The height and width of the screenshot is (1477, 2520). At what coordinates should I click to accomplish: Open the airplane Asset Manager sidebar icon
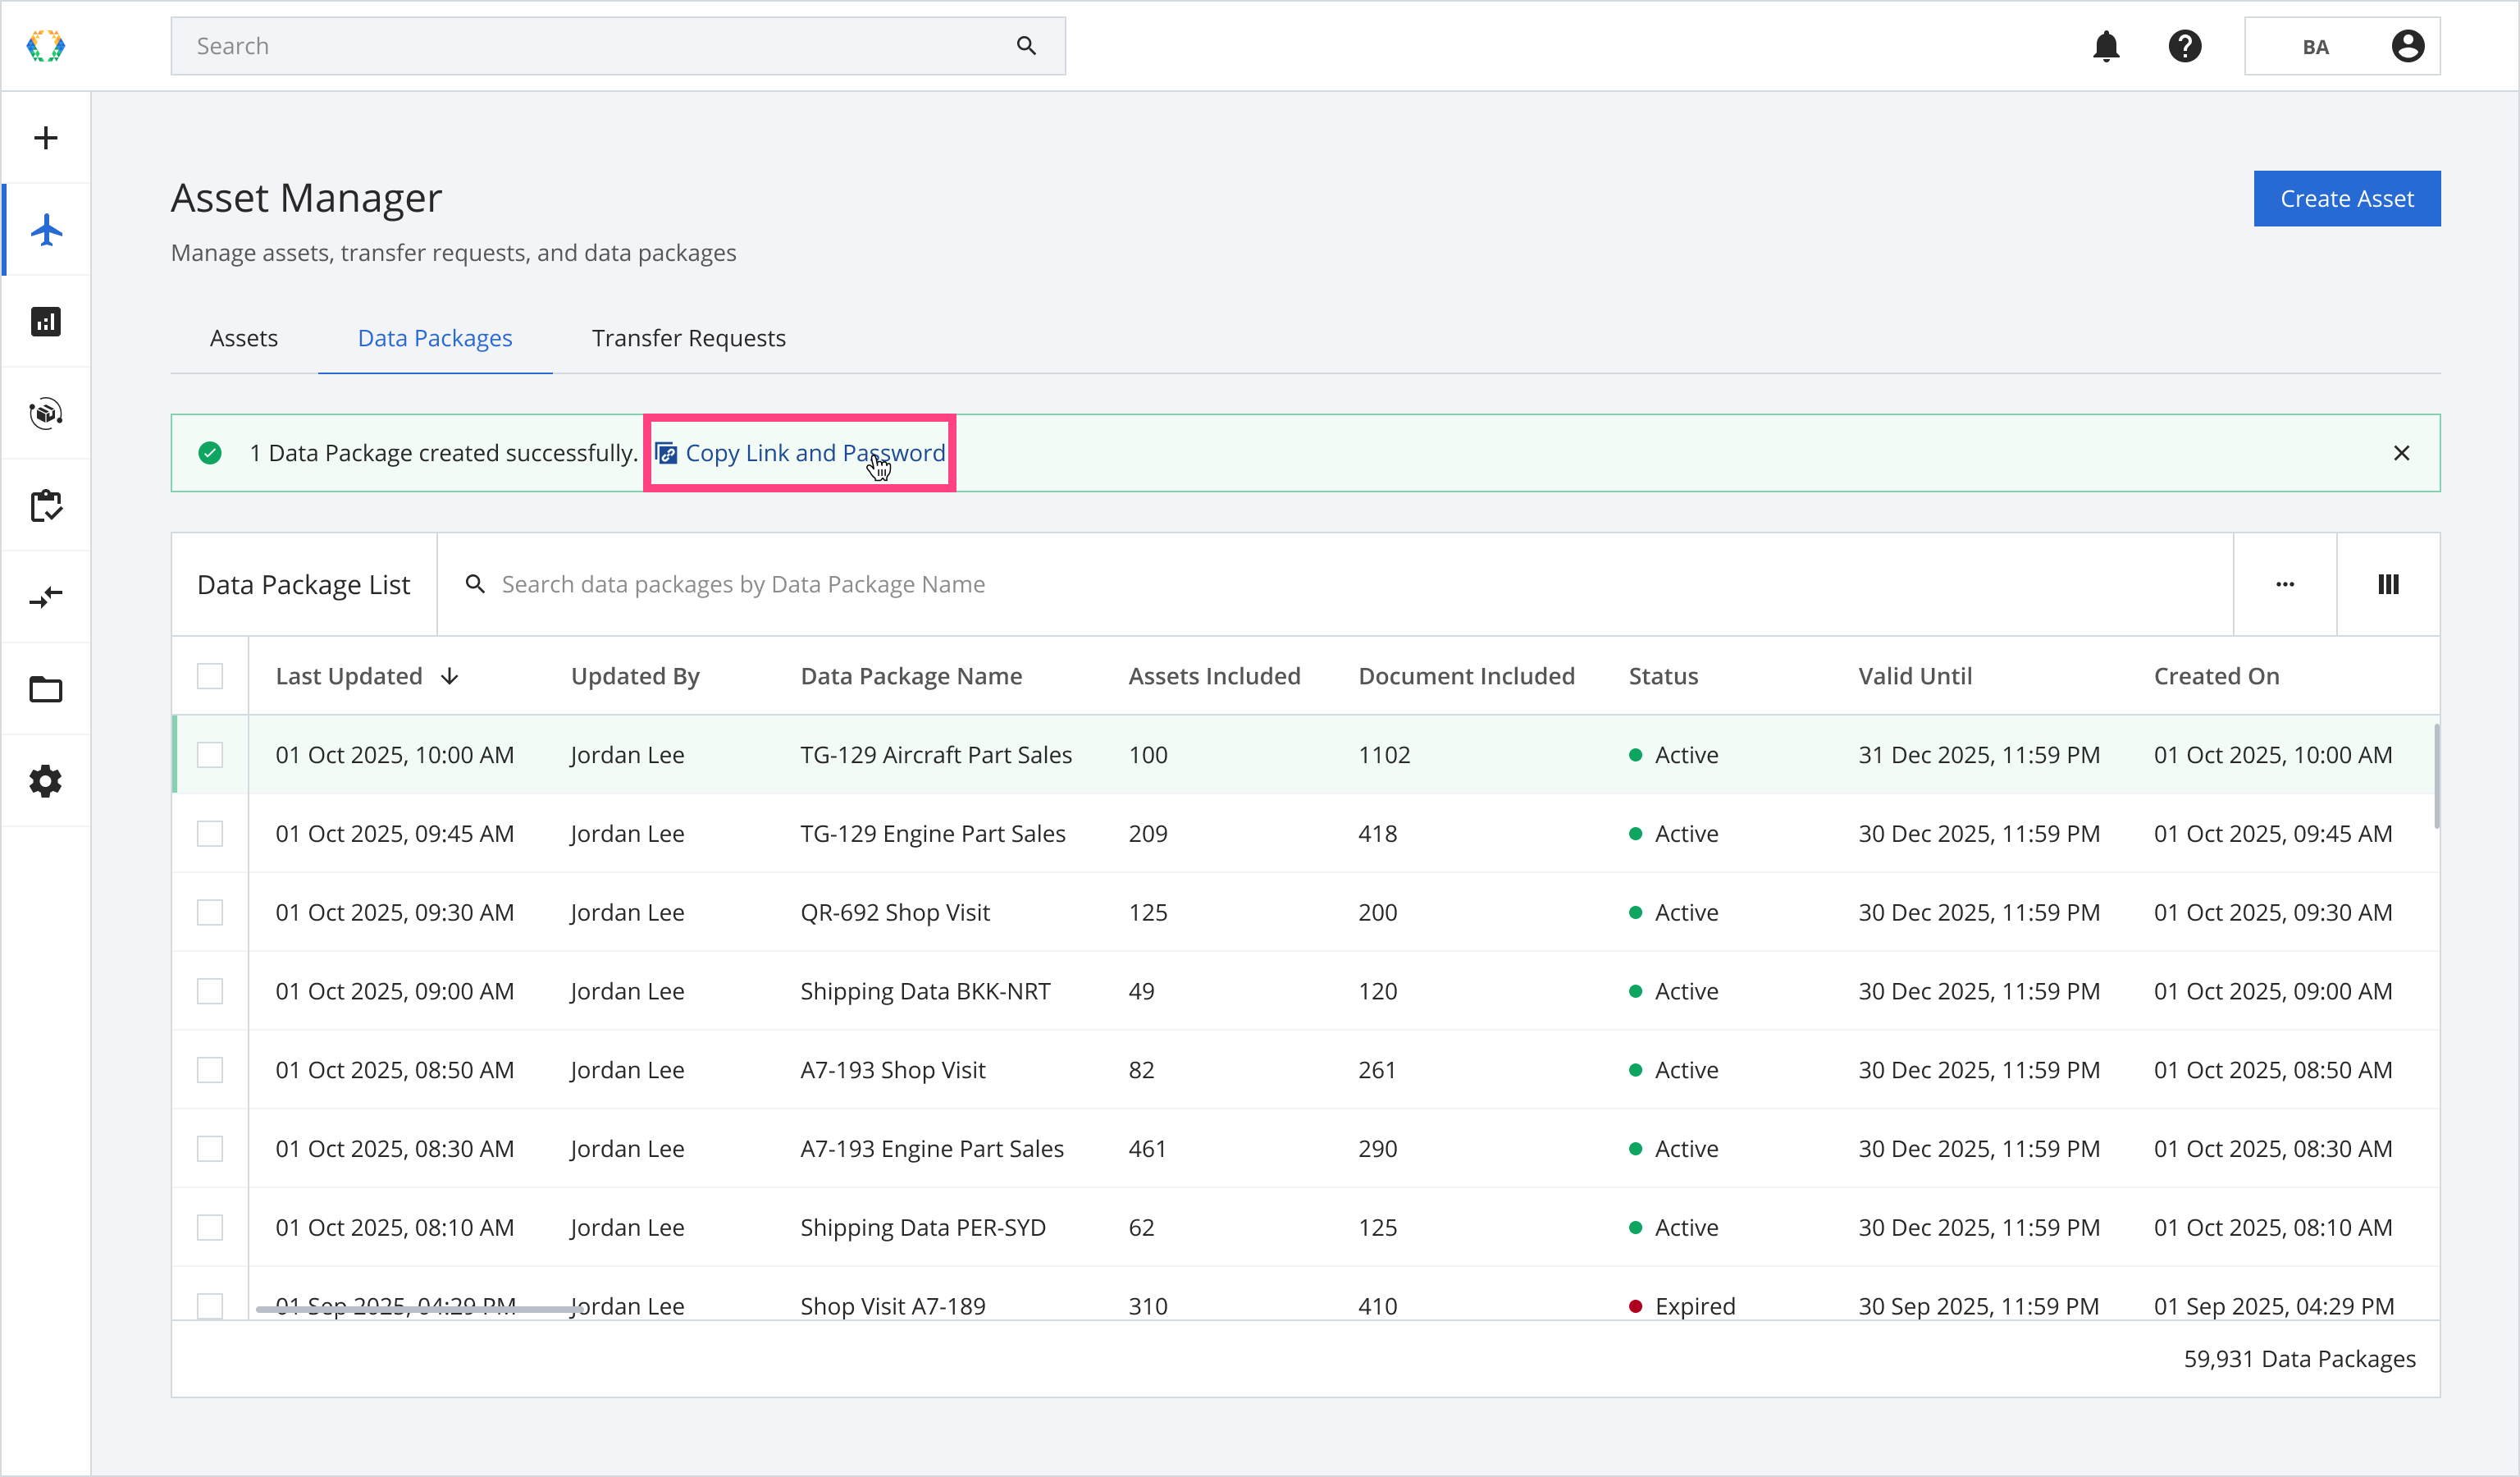[x=46, y=230]
